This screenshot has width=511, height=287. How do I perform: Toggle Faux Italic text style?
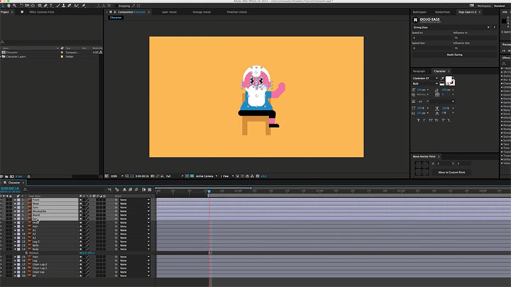[x=424, y=120]
